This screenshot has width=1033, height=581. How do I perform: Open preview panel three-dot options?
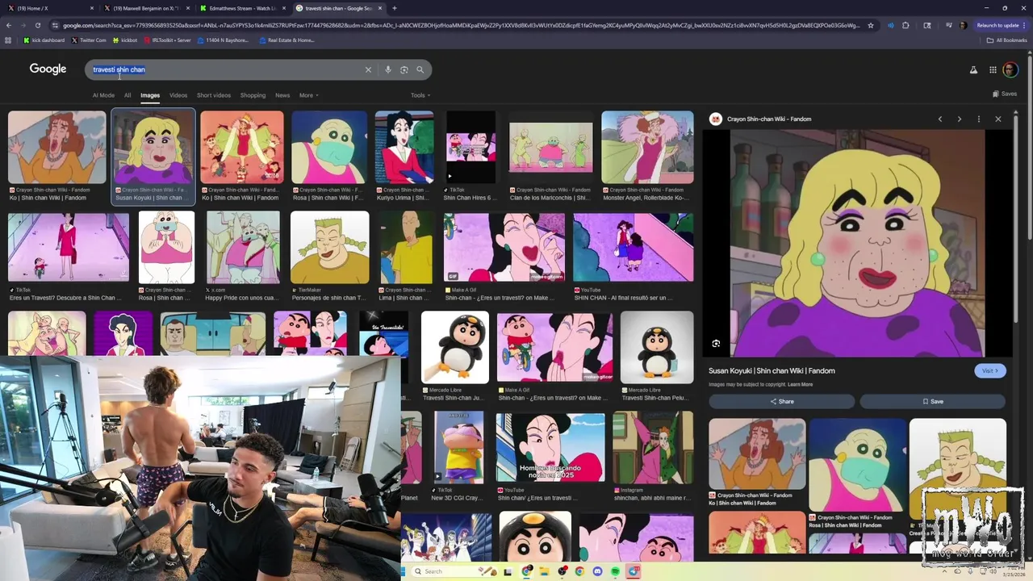tap(979, 119)
